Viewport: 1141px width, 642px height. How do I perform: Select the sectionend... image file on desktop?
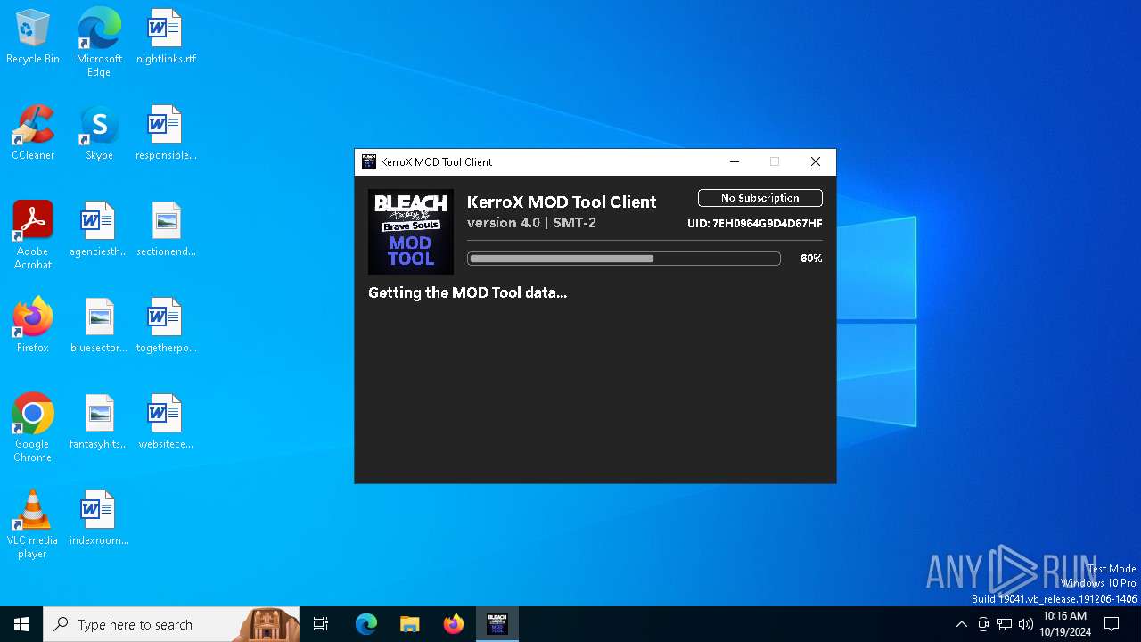click(x=166, y=230)
